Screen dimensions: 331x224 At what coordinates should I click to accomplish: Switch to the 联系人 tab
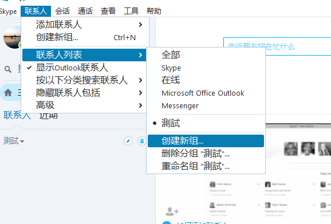pyautogui.click(x=17, y=116)
